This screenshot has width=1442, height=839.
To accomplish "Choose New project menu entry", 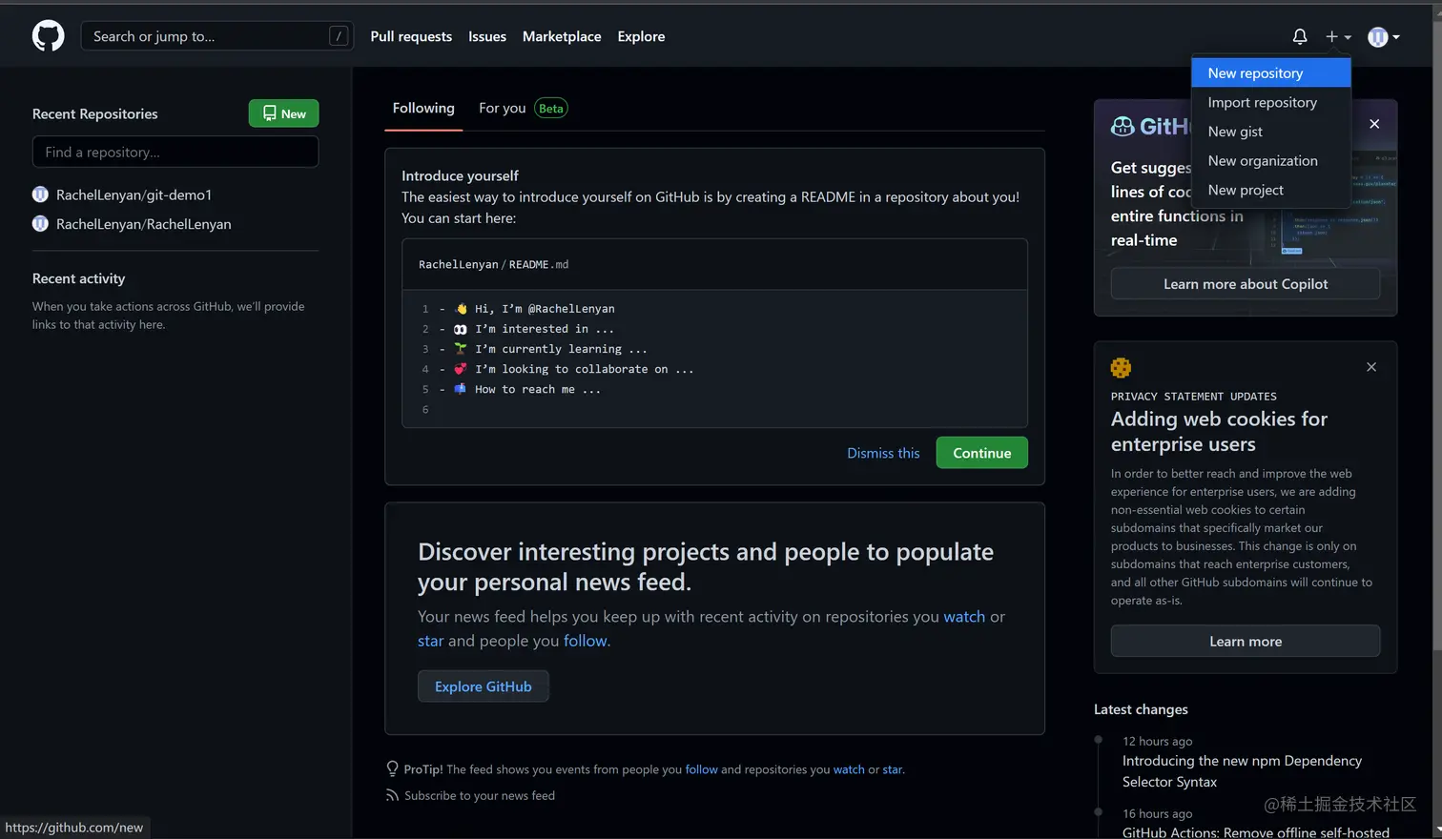I will (x=1270, y=190).
